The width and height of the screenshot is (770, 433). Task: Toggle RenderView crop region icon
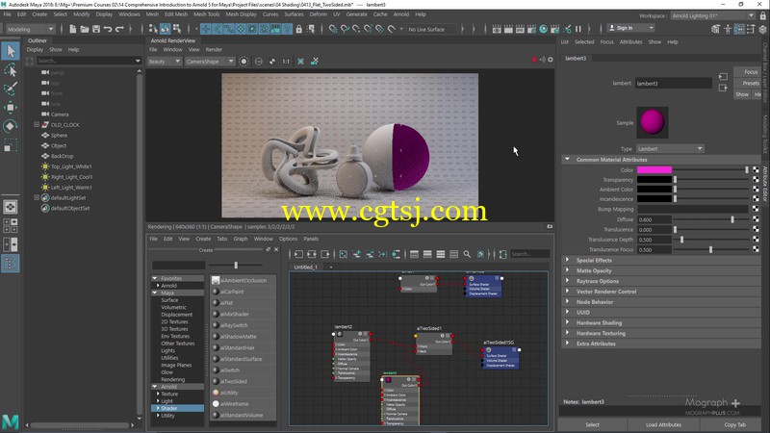(300, 62)
